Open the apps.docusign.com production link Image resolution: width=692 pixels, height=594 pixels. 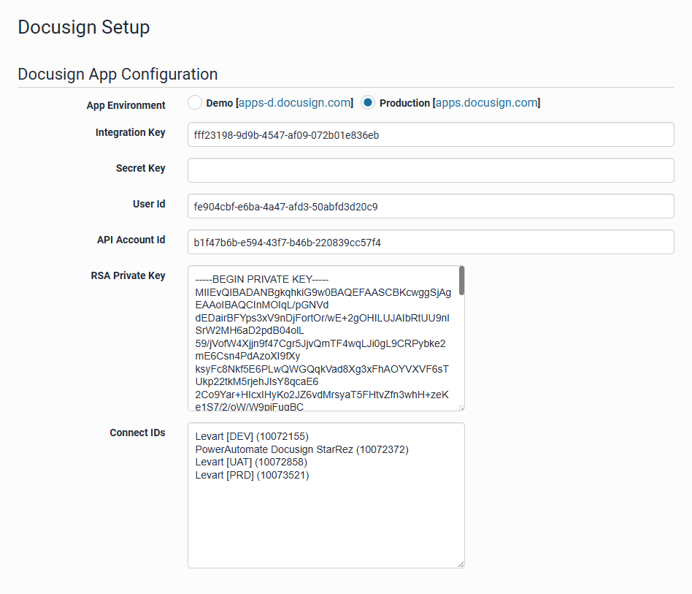tap(487, 103)
